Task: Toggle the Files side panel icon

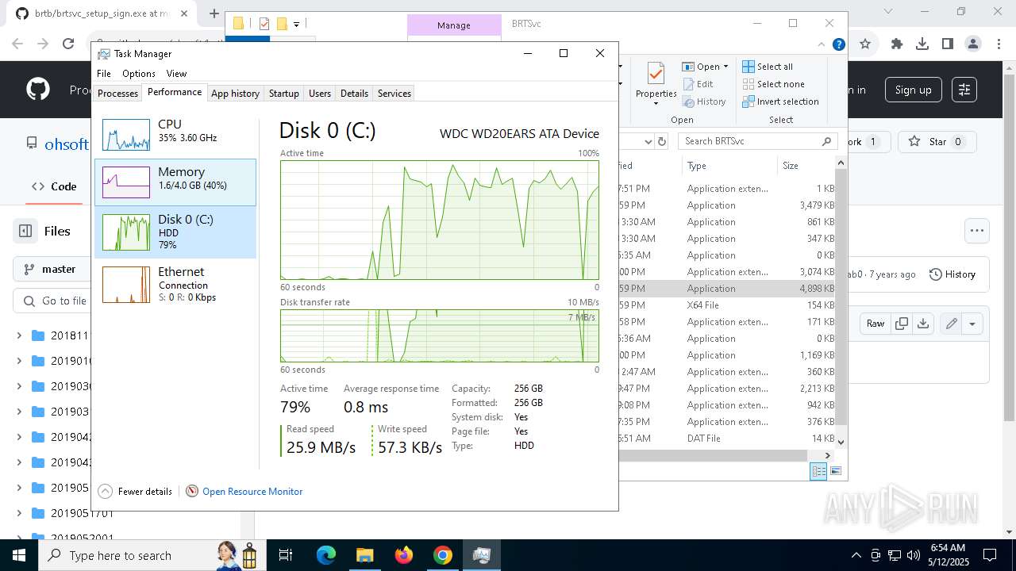Action: (25, 231)
